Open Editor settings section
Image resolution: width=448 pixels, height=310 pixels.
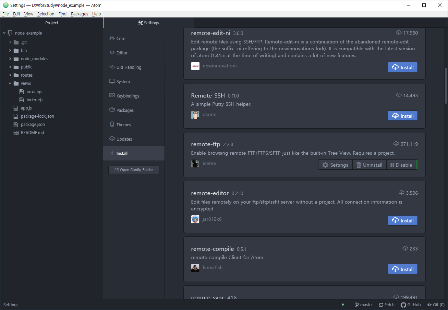[134, 53]
